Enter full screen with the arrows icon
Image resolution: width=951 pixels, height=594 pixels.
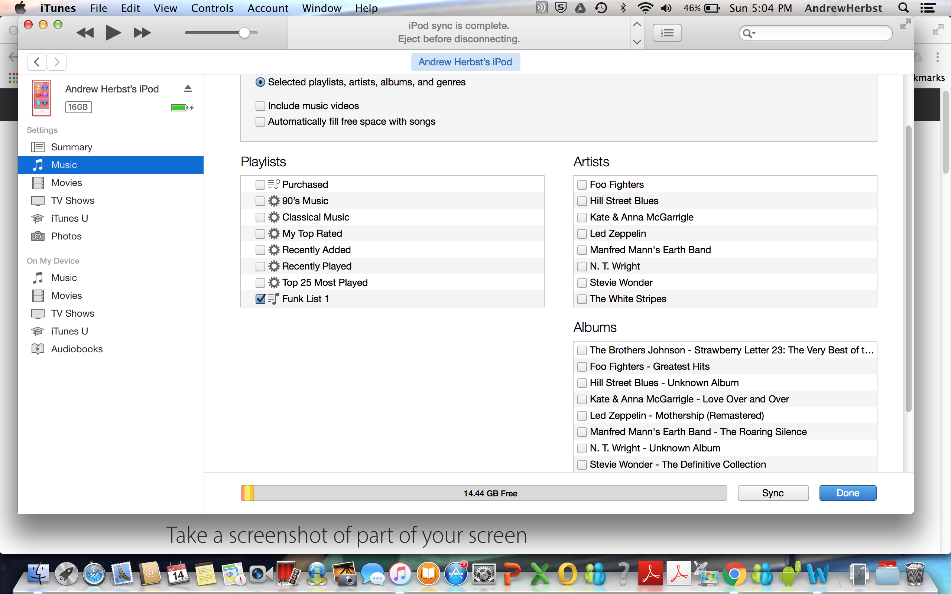[905, 25]
